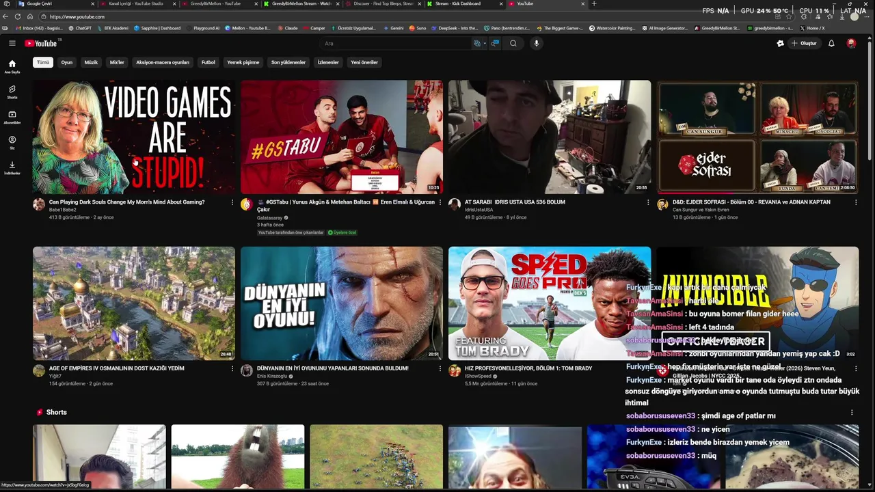Select the Tümü filter chip

click(x=43, y=62)
